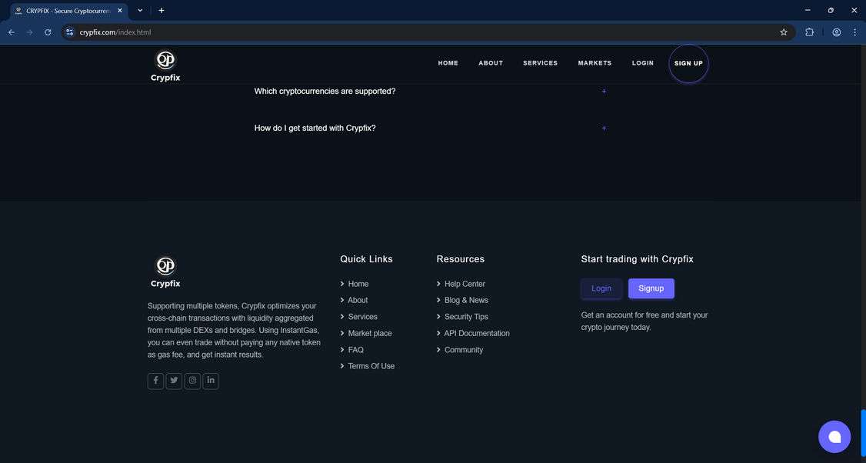Click the 'Start trading with Crypfix' heading
Image resolution: width=866 pixels, height=463 pixels.
coord(638,259)
